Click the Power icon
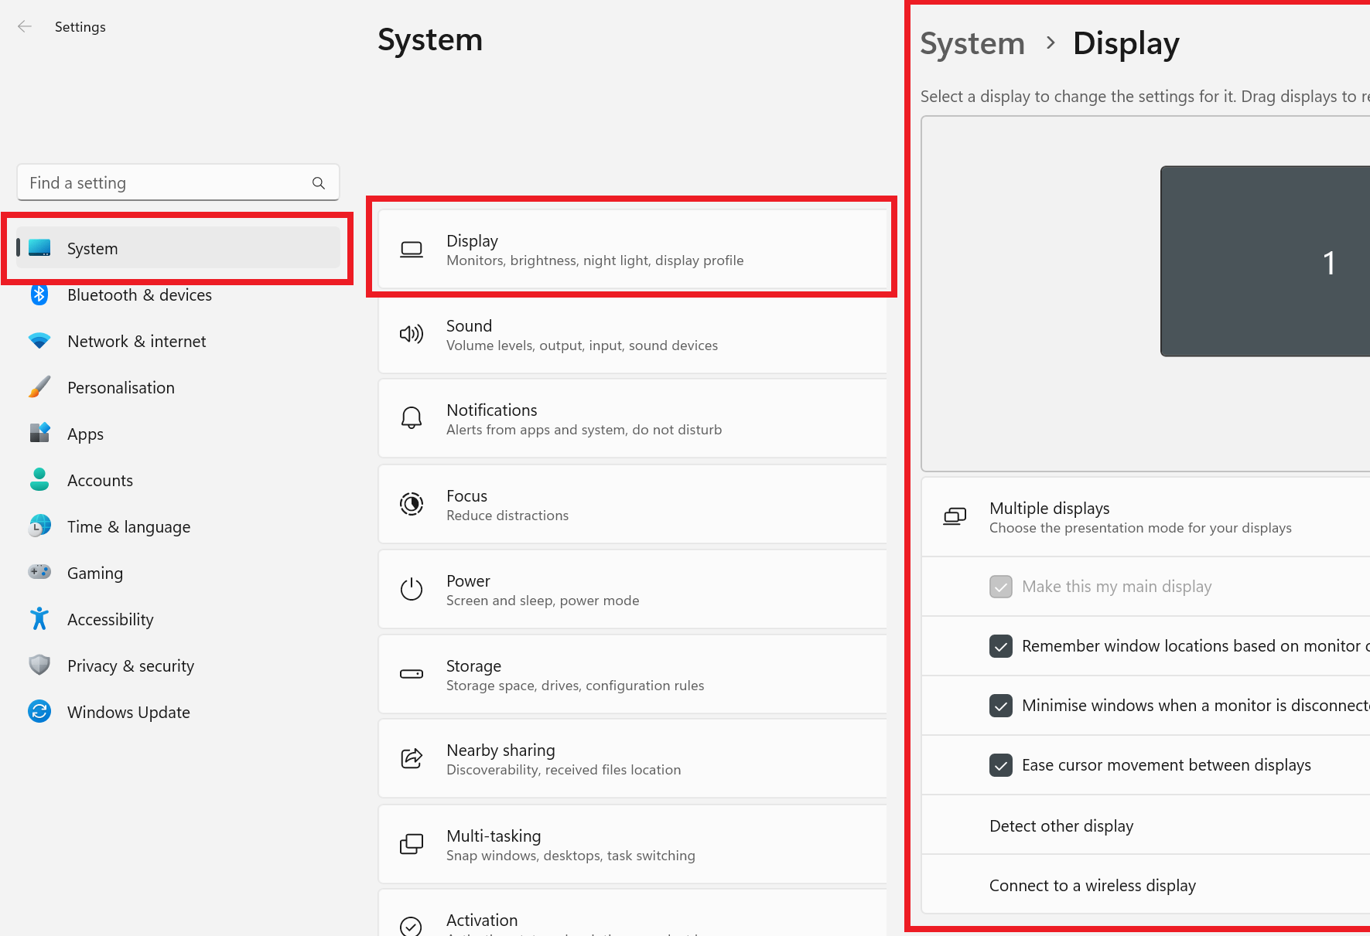The image size is (1370, 936). [411, 589]
